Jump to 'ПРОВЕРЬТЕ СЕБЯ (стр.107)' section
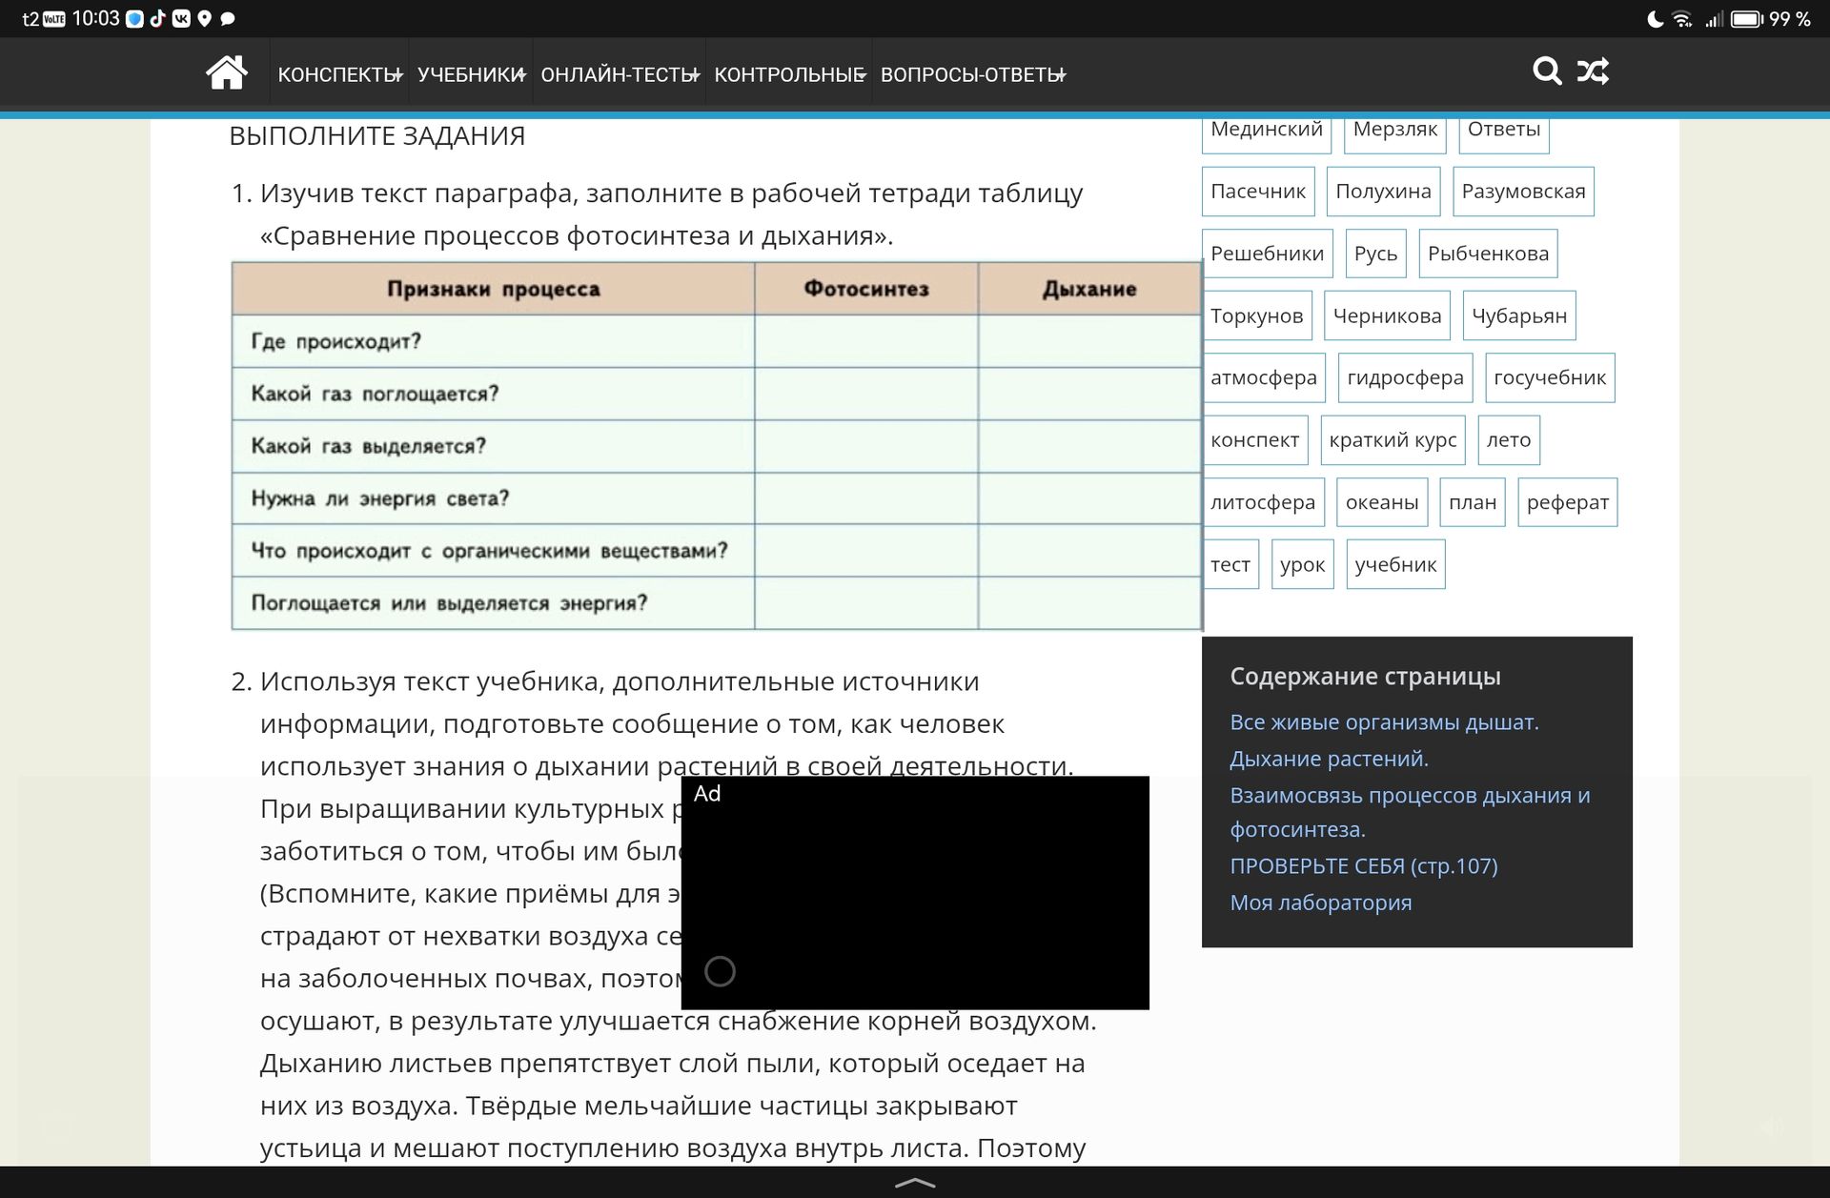 tap(1364, 866)
